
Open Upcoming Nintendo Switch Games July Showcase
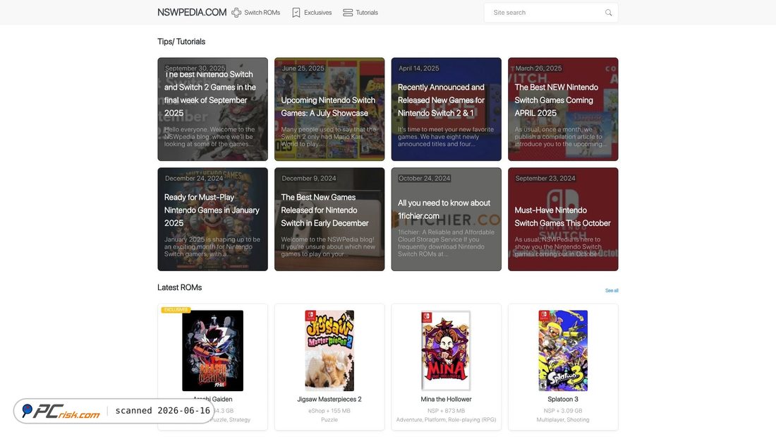tap(329, 109)
